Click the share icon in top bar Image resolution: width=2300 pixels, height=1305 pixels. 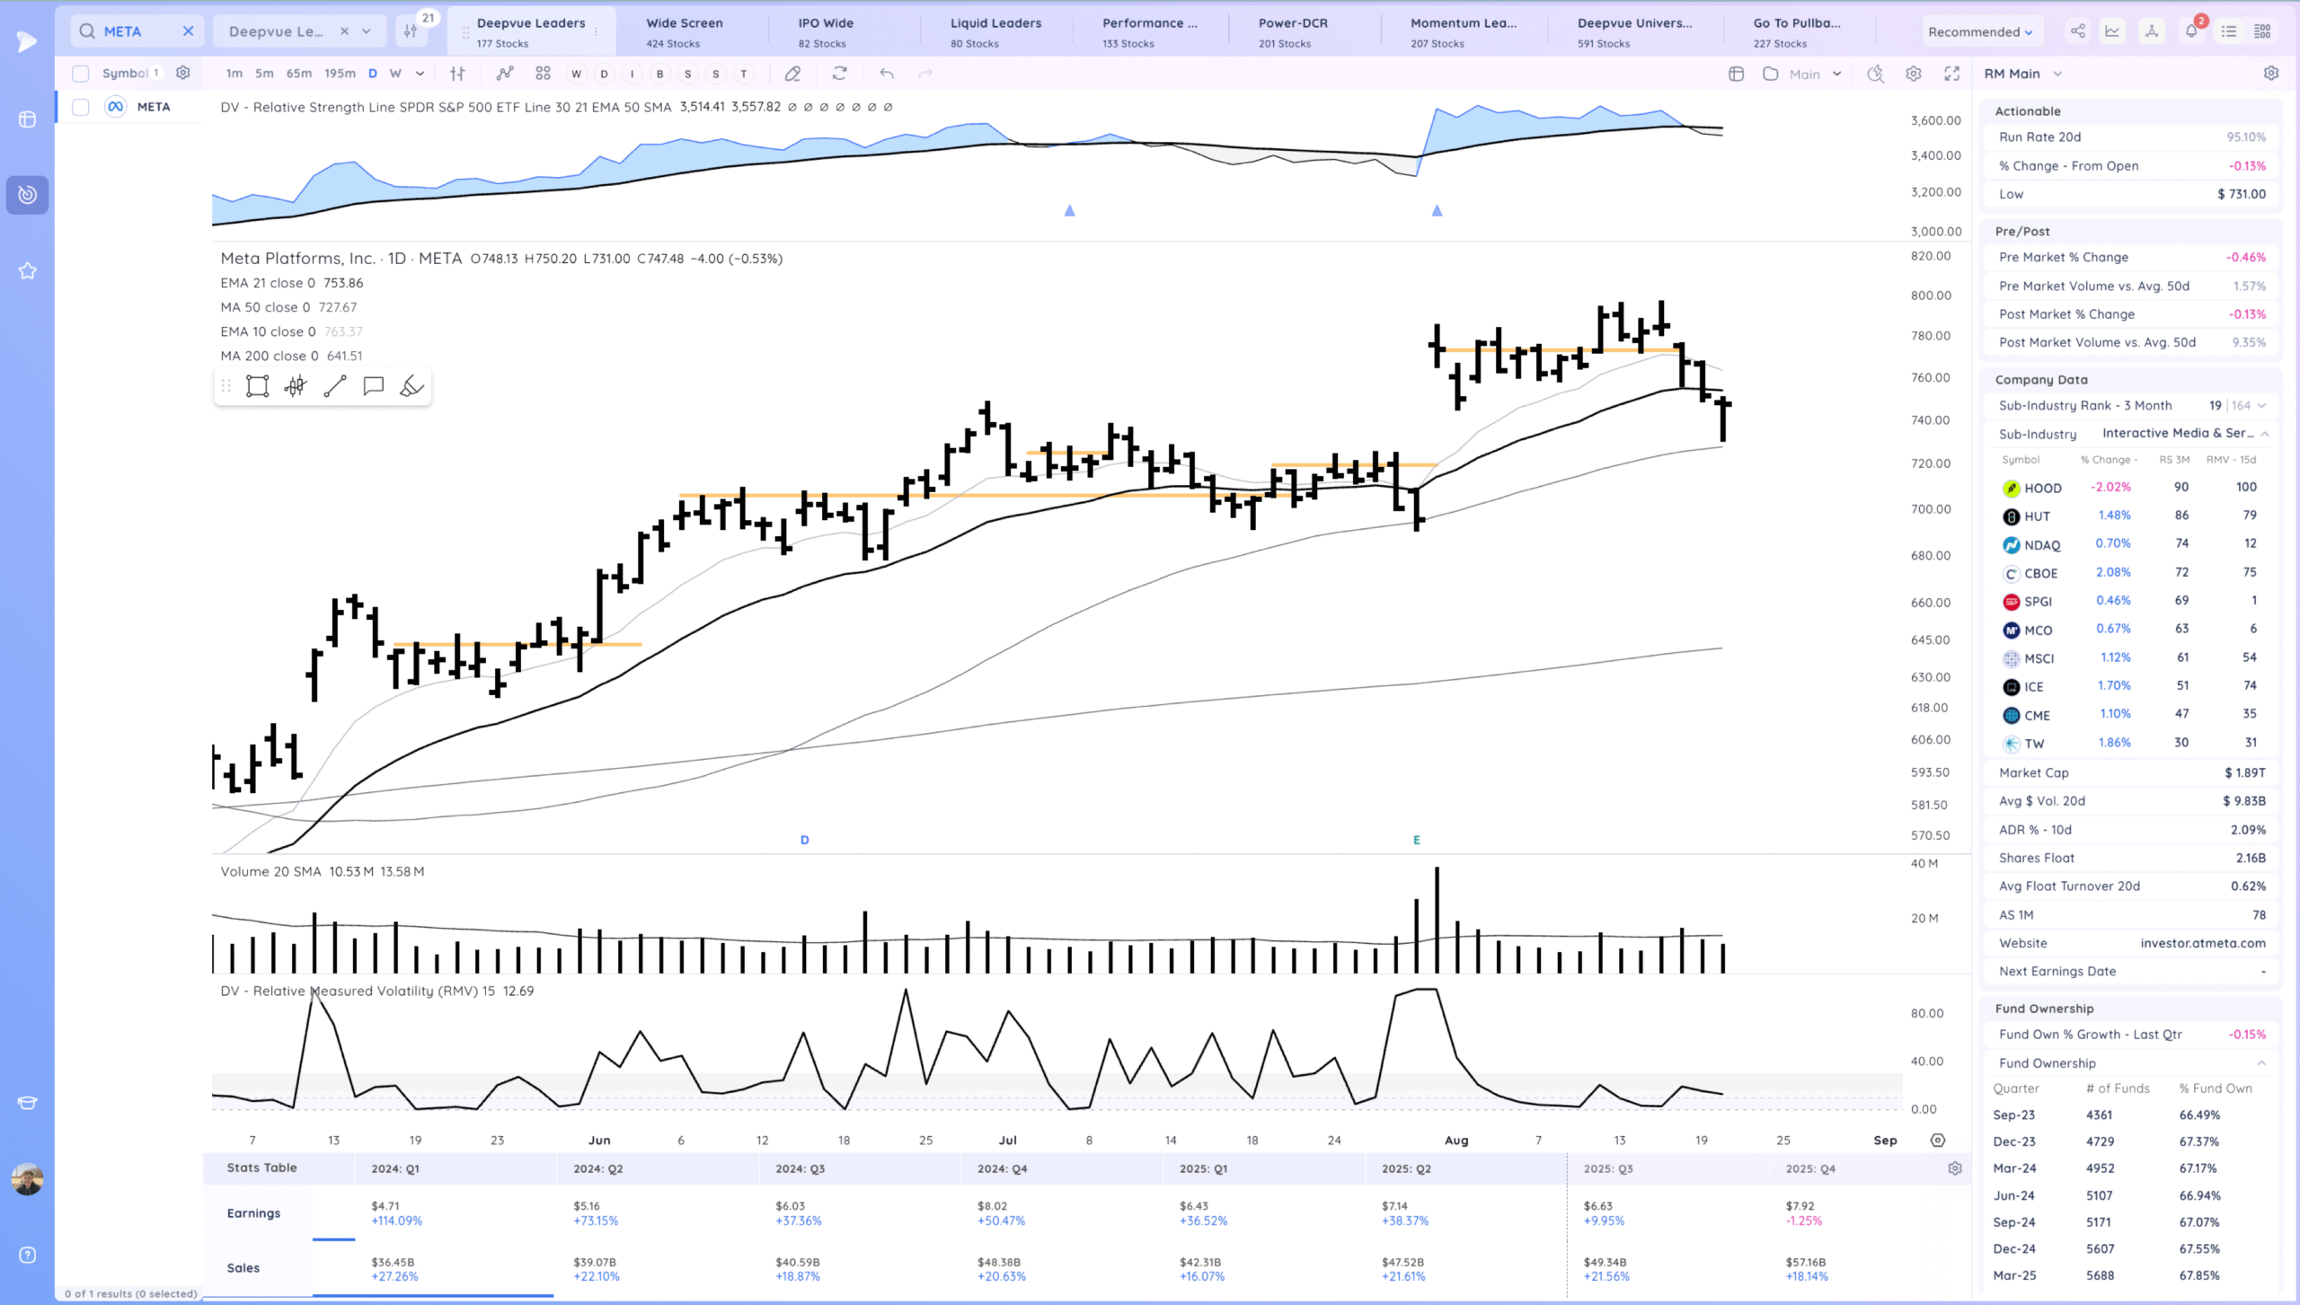[2078, 31]
